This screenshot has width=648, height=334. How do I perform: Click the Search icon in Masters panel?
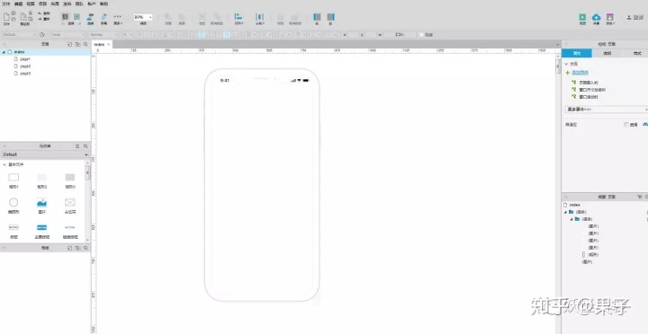tap(85, 248)
